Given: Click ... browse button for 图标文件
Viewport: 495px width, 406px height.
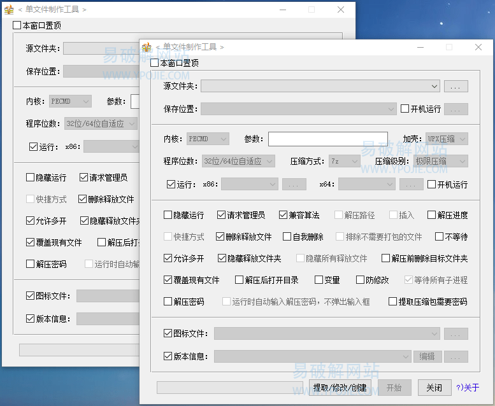Looking at the screenshot, I should click(x=456, y=333).
